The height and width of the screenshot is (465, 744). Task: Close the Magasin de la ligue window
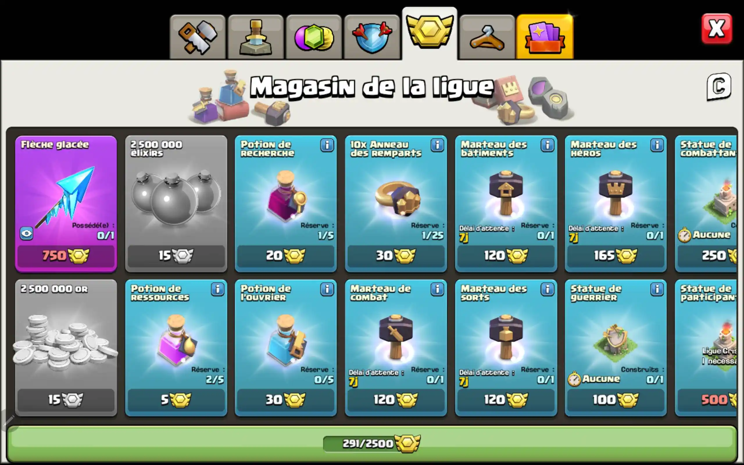717,28
